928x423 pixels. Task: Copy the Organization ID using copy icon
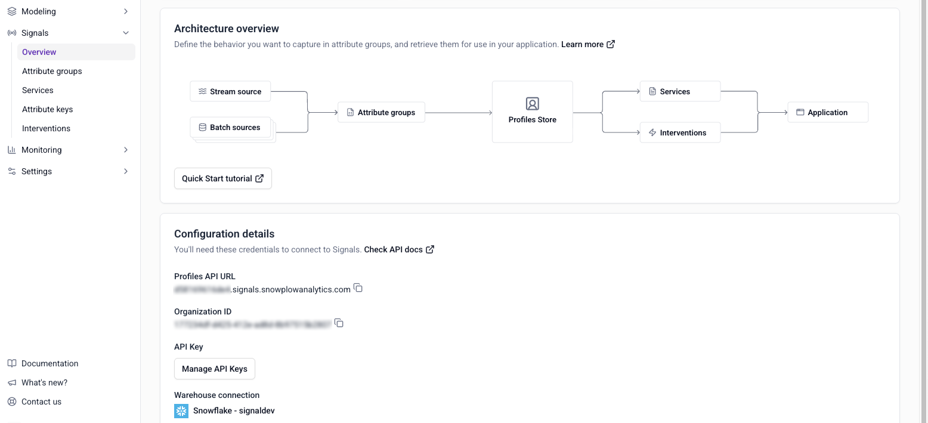pos(338,322)
